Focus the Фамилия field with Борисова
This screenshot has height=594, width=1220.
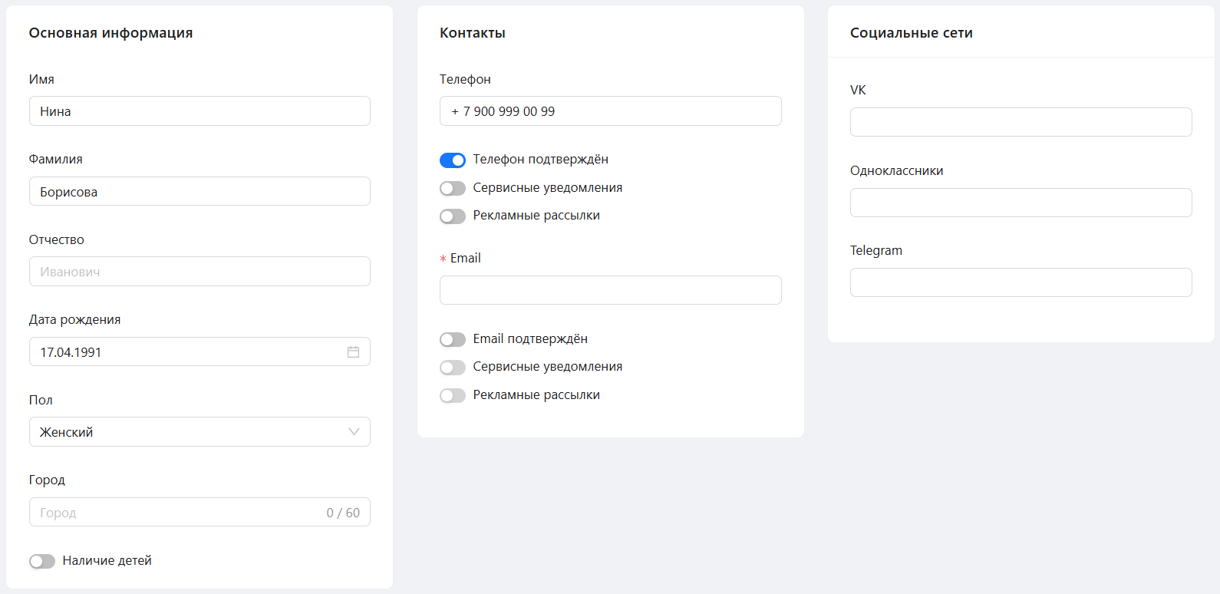tap(199, 192)
